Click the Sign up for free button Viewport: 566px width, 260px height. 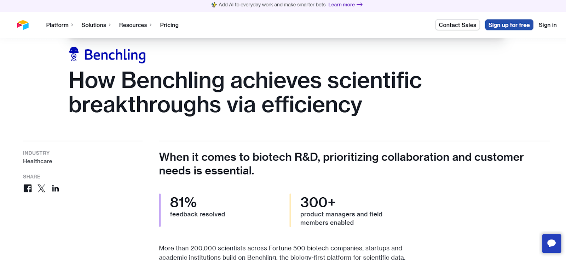[509, 25]
